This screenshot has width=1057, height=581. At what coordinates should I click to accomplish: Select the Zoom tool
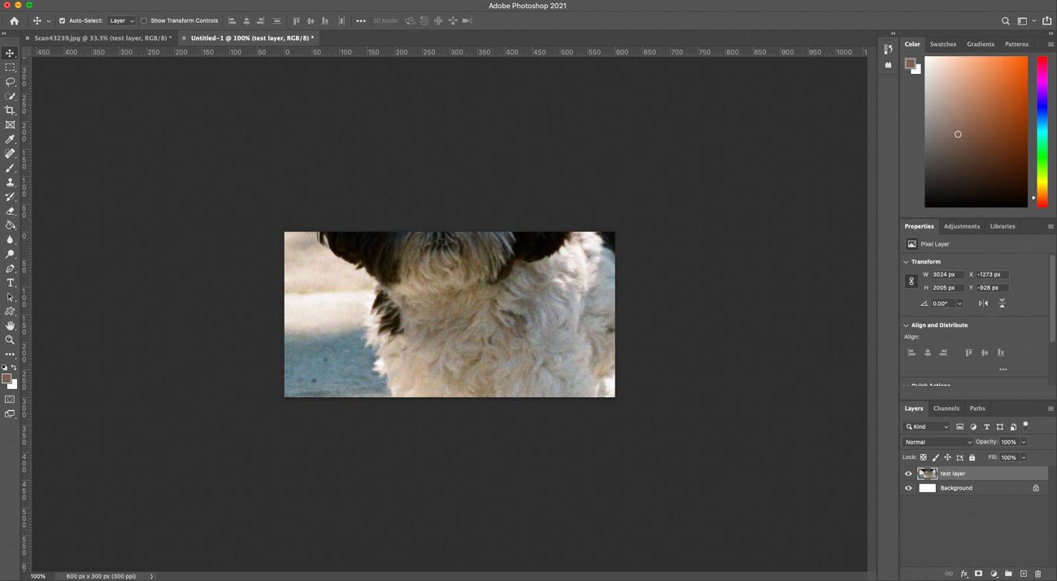tap(10, 339)
